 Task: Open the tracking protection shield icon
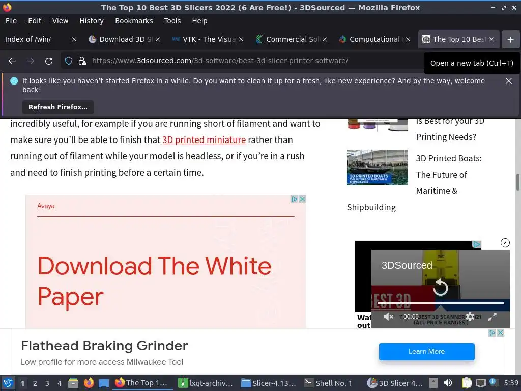(x=69, y=61)
